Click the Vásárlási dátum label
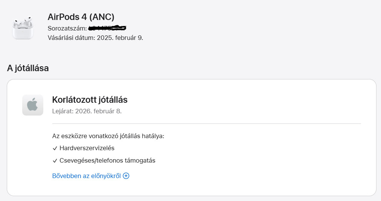This screenshot has width=381, height=201. [72, 38]
